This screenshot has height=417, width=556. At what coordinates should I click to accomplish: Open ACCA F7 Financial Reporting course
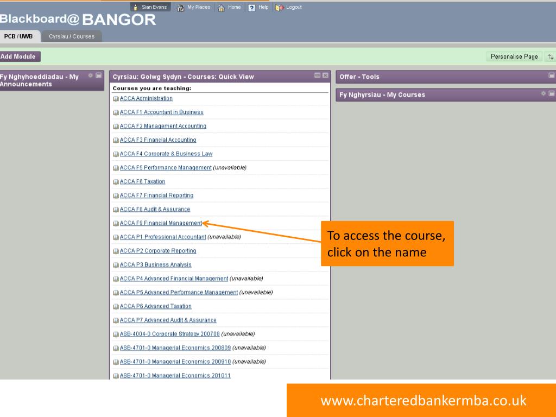click(157, 195)
